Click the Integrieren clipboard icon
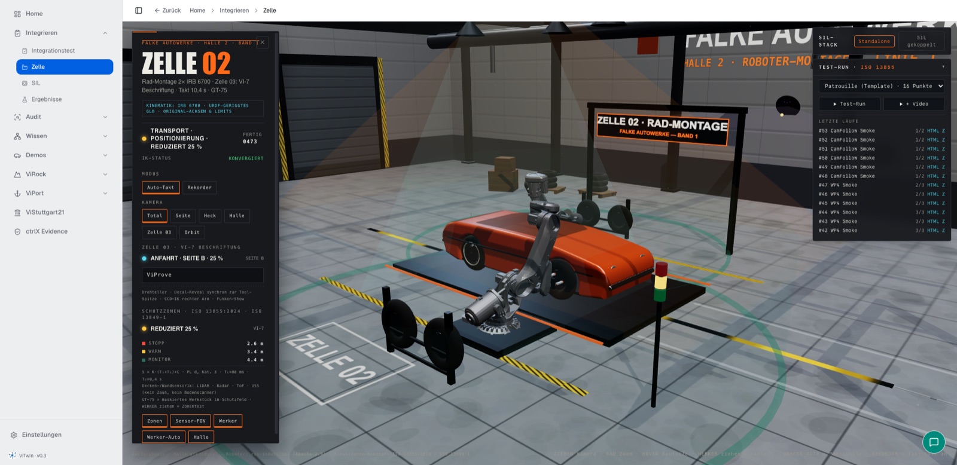Screen dimensions: 957x465 17,33
